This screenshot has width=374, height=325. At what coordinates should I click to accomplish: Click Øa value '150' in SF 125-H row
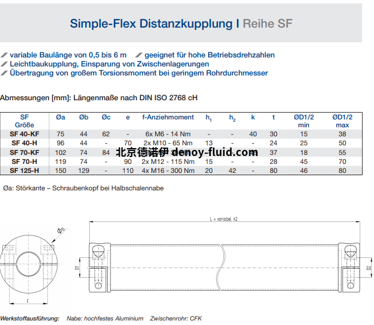(60, 171)
